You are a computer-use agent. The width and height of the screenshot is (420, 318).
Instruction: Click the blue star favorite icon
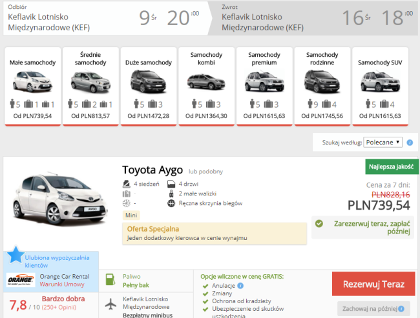click(x=16, y=255)
